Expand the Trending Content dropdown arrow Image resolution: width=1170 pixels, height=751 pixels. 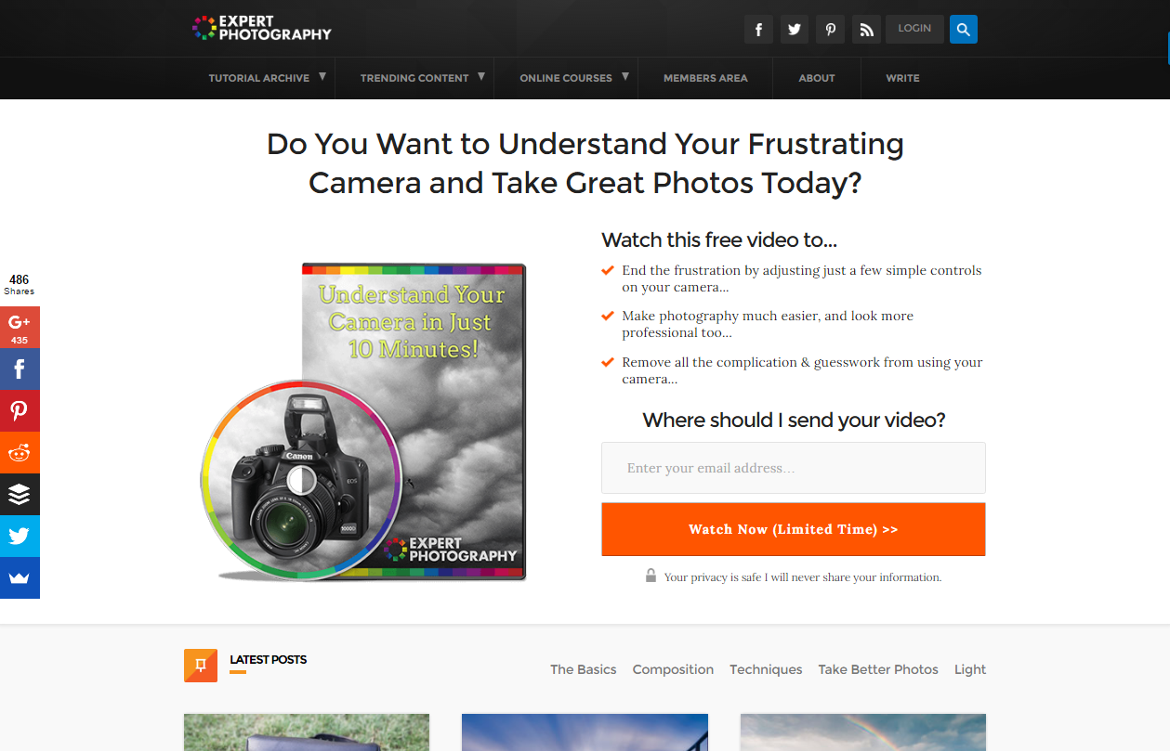[481, 77]
